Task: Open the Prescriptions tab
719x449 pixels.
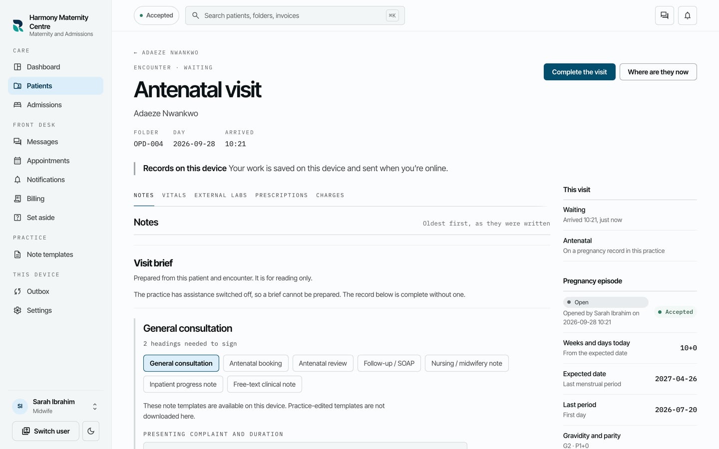Action: coord(282,195)
